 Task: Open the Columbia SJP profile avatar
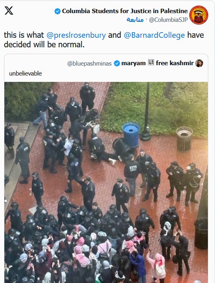(199, 15)
